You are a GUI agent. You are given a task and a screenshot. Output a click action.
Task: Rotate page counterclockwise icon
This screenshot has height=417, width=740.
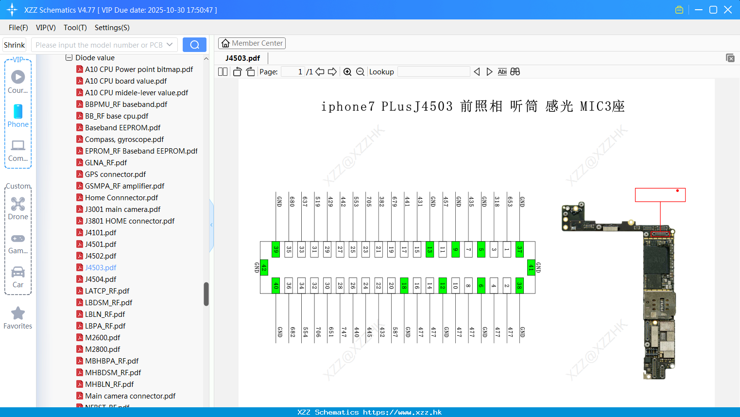237,72
